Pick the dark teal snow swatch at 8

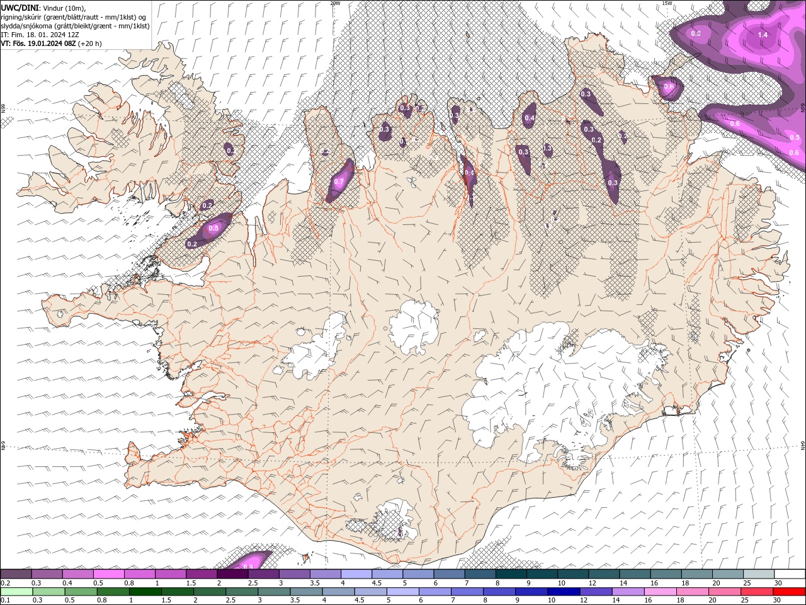[x=511, y=574]
